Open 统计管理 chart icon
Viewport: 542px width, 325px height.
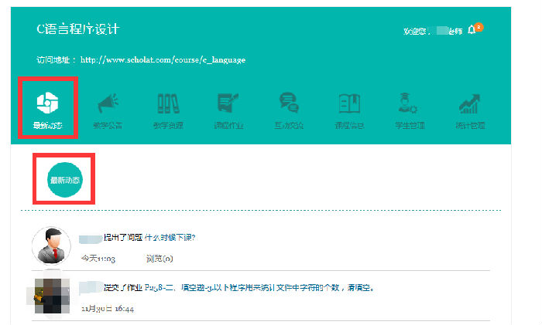(x=470, y=104)
